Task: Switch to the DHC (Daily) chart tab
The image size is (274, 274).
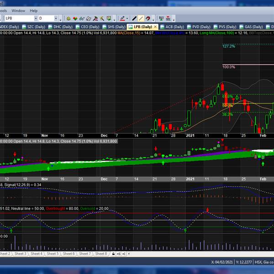Action: click(60, 27)
